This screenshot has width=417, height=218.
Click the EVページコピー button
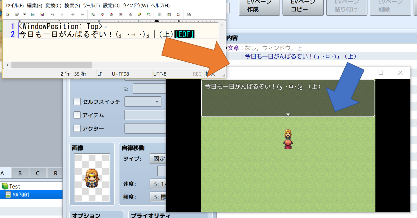(x=303, y=7)
